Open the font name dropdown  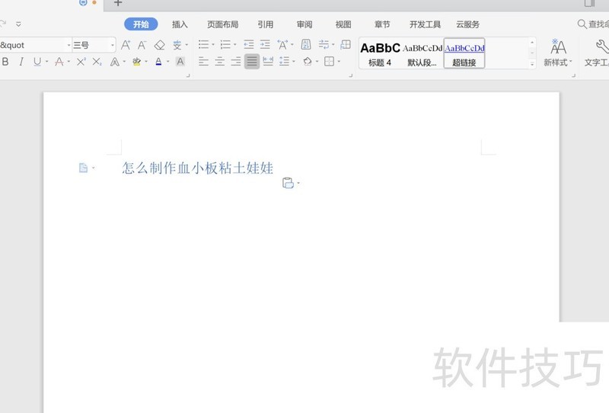pyautogui.click(x=69, y=45)
